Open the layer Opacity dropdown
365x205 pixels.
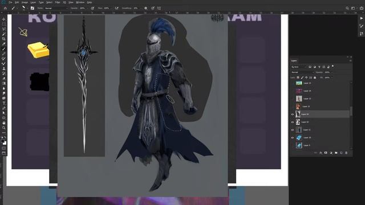[x=332, y=72]
